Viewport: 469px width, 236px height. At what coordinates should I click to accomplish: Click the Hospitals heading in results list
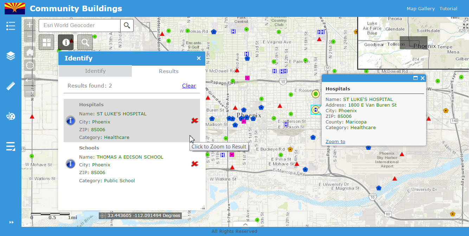pyautogui.click(x=91, y=104)
